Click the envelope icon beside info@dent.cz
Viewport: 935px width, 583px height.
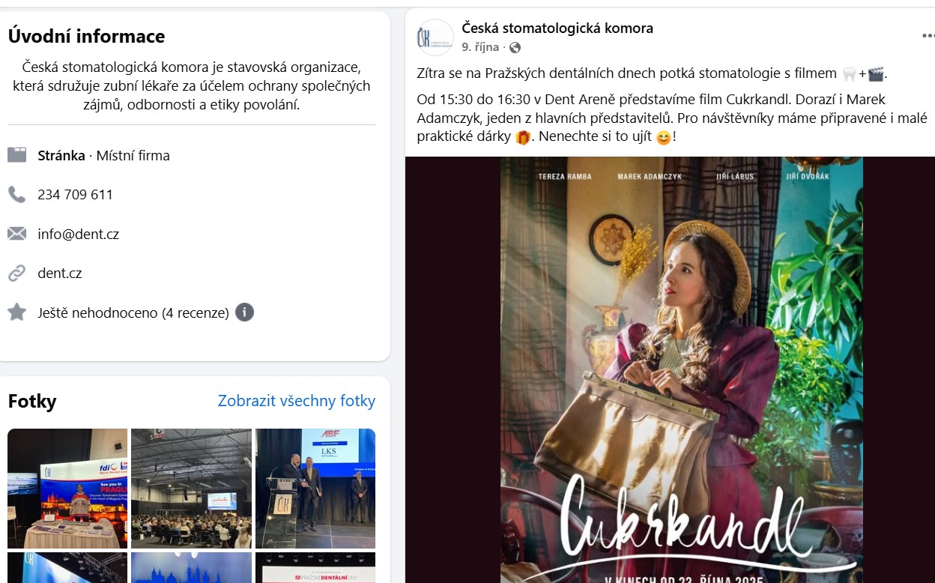tap(16, 234)
